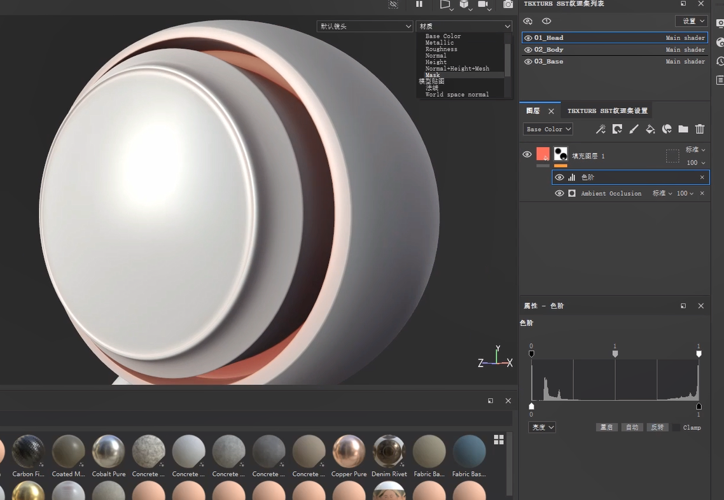724x500 pixels.
Task: Click the coral fill color swatch of 填充图层 1
Action: click(543, 154)
